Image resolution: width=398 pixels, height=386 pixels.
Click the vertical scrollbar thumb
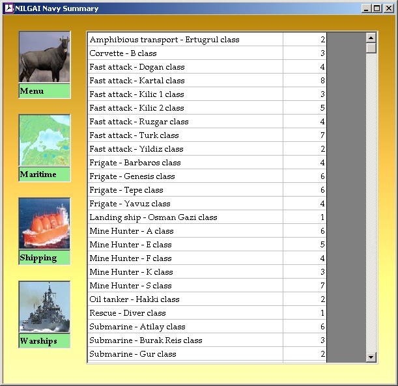point(371,48)
